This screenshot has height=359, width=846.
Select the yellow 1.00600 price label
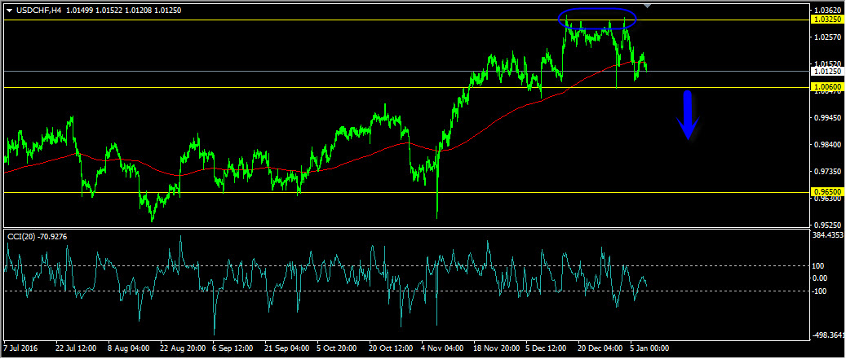point(826,86)
